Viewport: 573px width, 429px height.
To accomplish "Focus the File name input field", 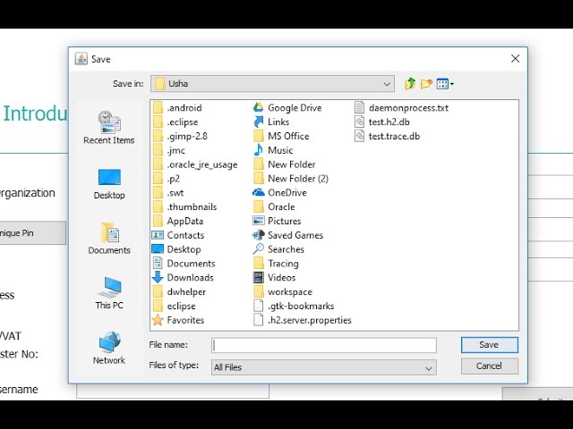I will point(324,345).
